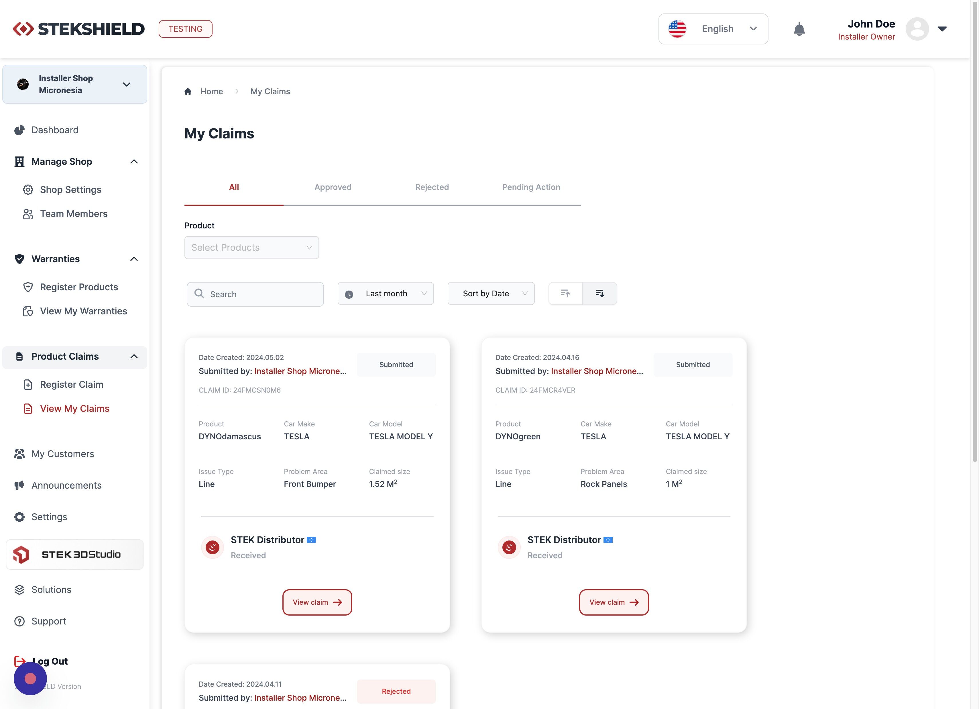Open the Support help item
This screenshot has height=709, width=979.
click(x=48, y=621)
